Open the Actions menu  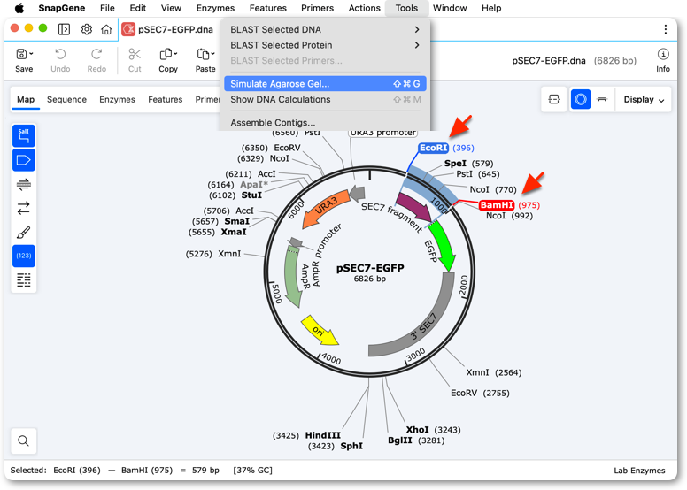[x=364, y=8]
